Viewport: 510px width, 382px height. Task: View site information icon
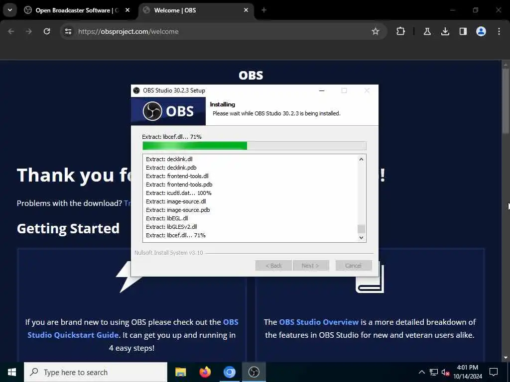(x=68, y=31)
